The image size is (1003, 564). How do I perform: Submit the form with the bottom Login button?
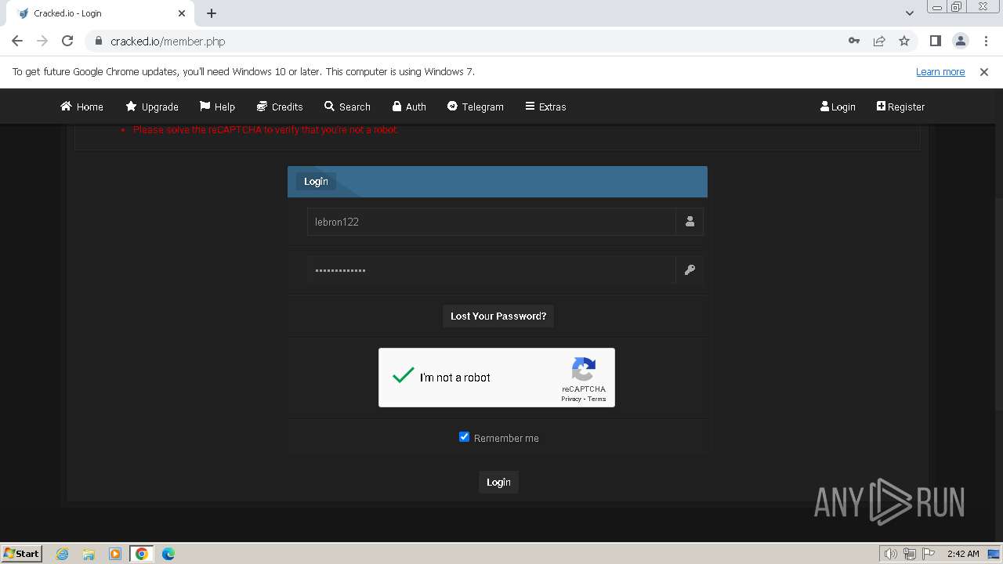[x=498, y=482]
